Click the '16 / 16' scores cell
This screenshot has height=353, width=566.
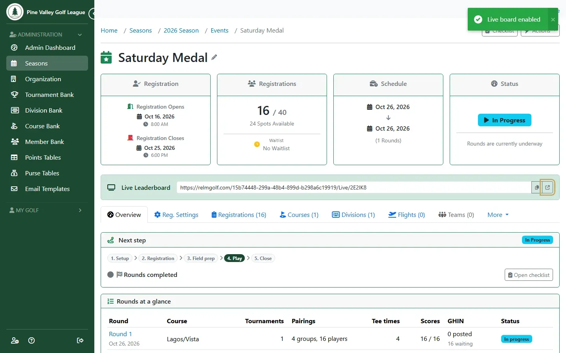(x=430, y=339)
